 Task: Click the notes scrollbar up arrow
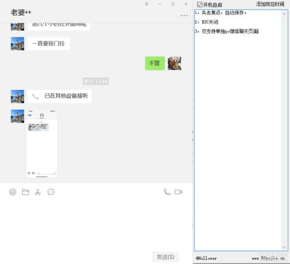(284, 14)
